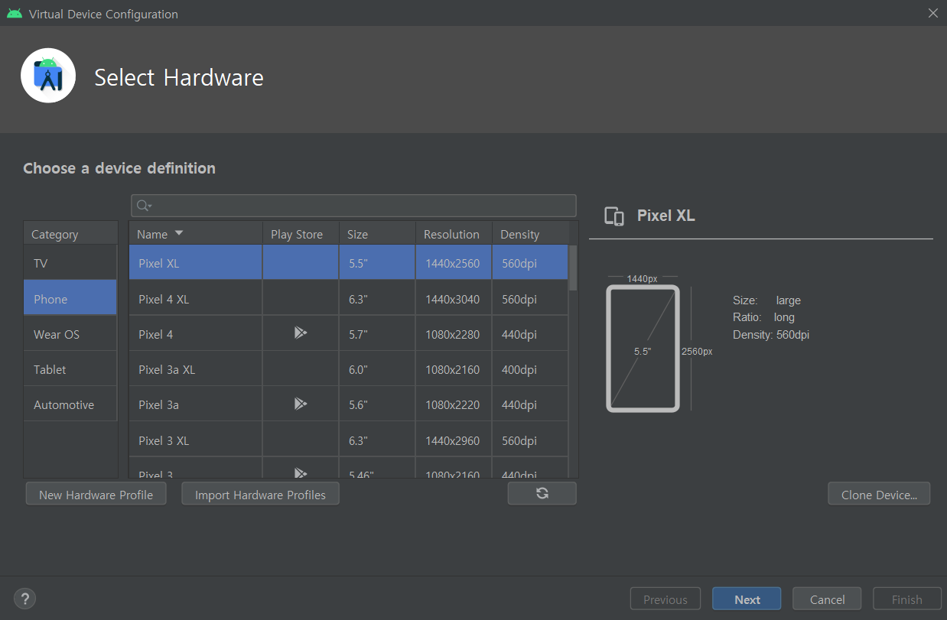The width and height of the screenshot is (947, 620).
Task: Click the Finish button
Action: click(906, 599)
